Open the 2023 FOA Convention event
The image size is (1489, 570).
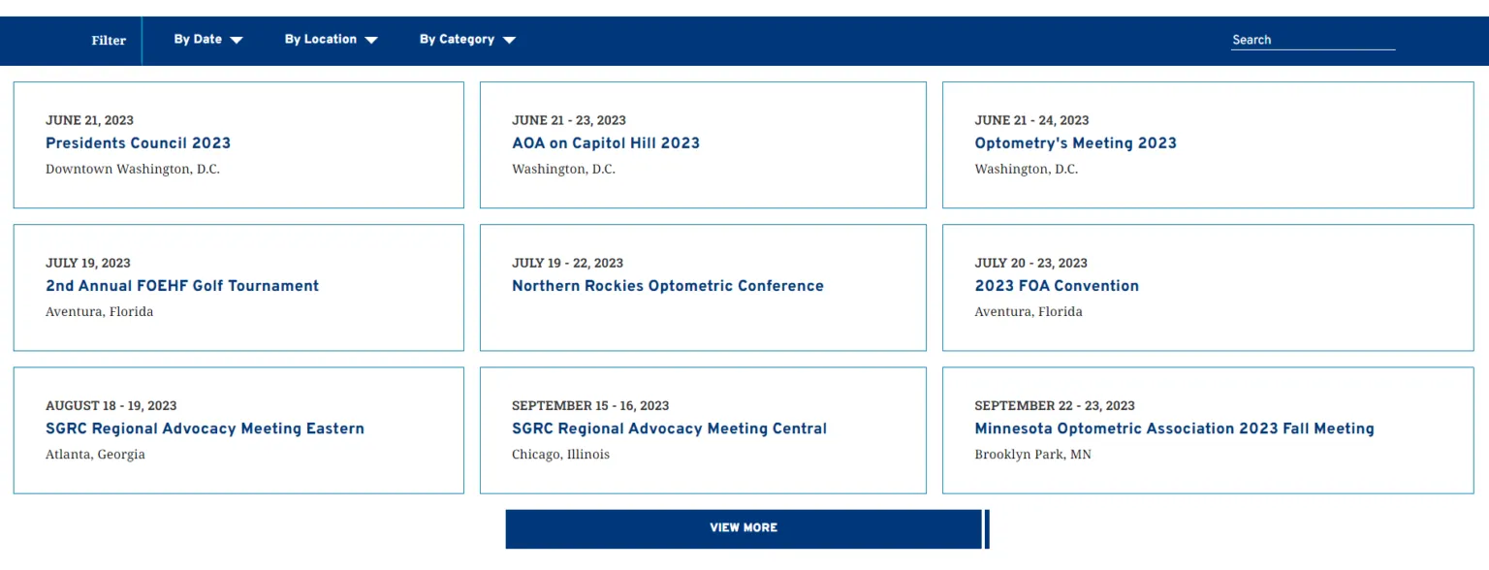pos(1057,286)
